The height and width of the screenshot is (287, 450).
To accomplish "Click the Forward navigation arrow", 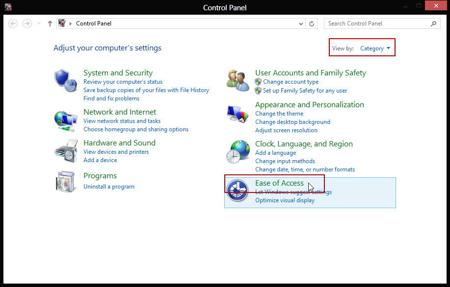I will coord(27,24).
